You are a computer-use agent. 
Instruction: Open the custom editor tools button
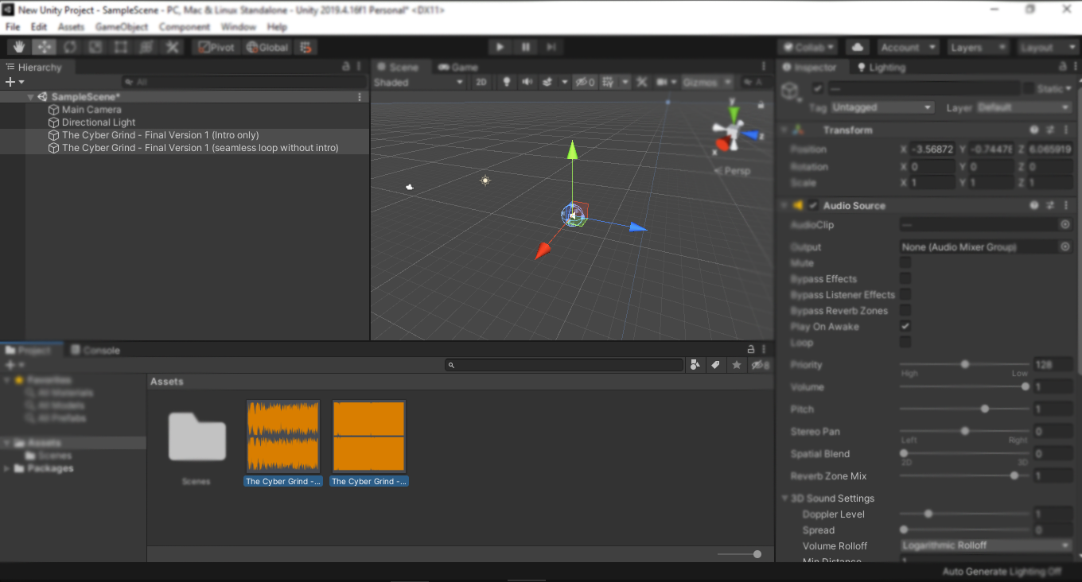pos(172,47)
